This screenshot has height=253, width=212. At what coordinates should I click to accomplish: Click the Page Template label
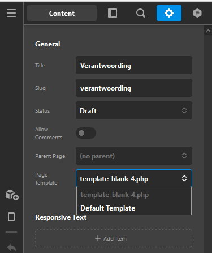(x=46, y=179)
